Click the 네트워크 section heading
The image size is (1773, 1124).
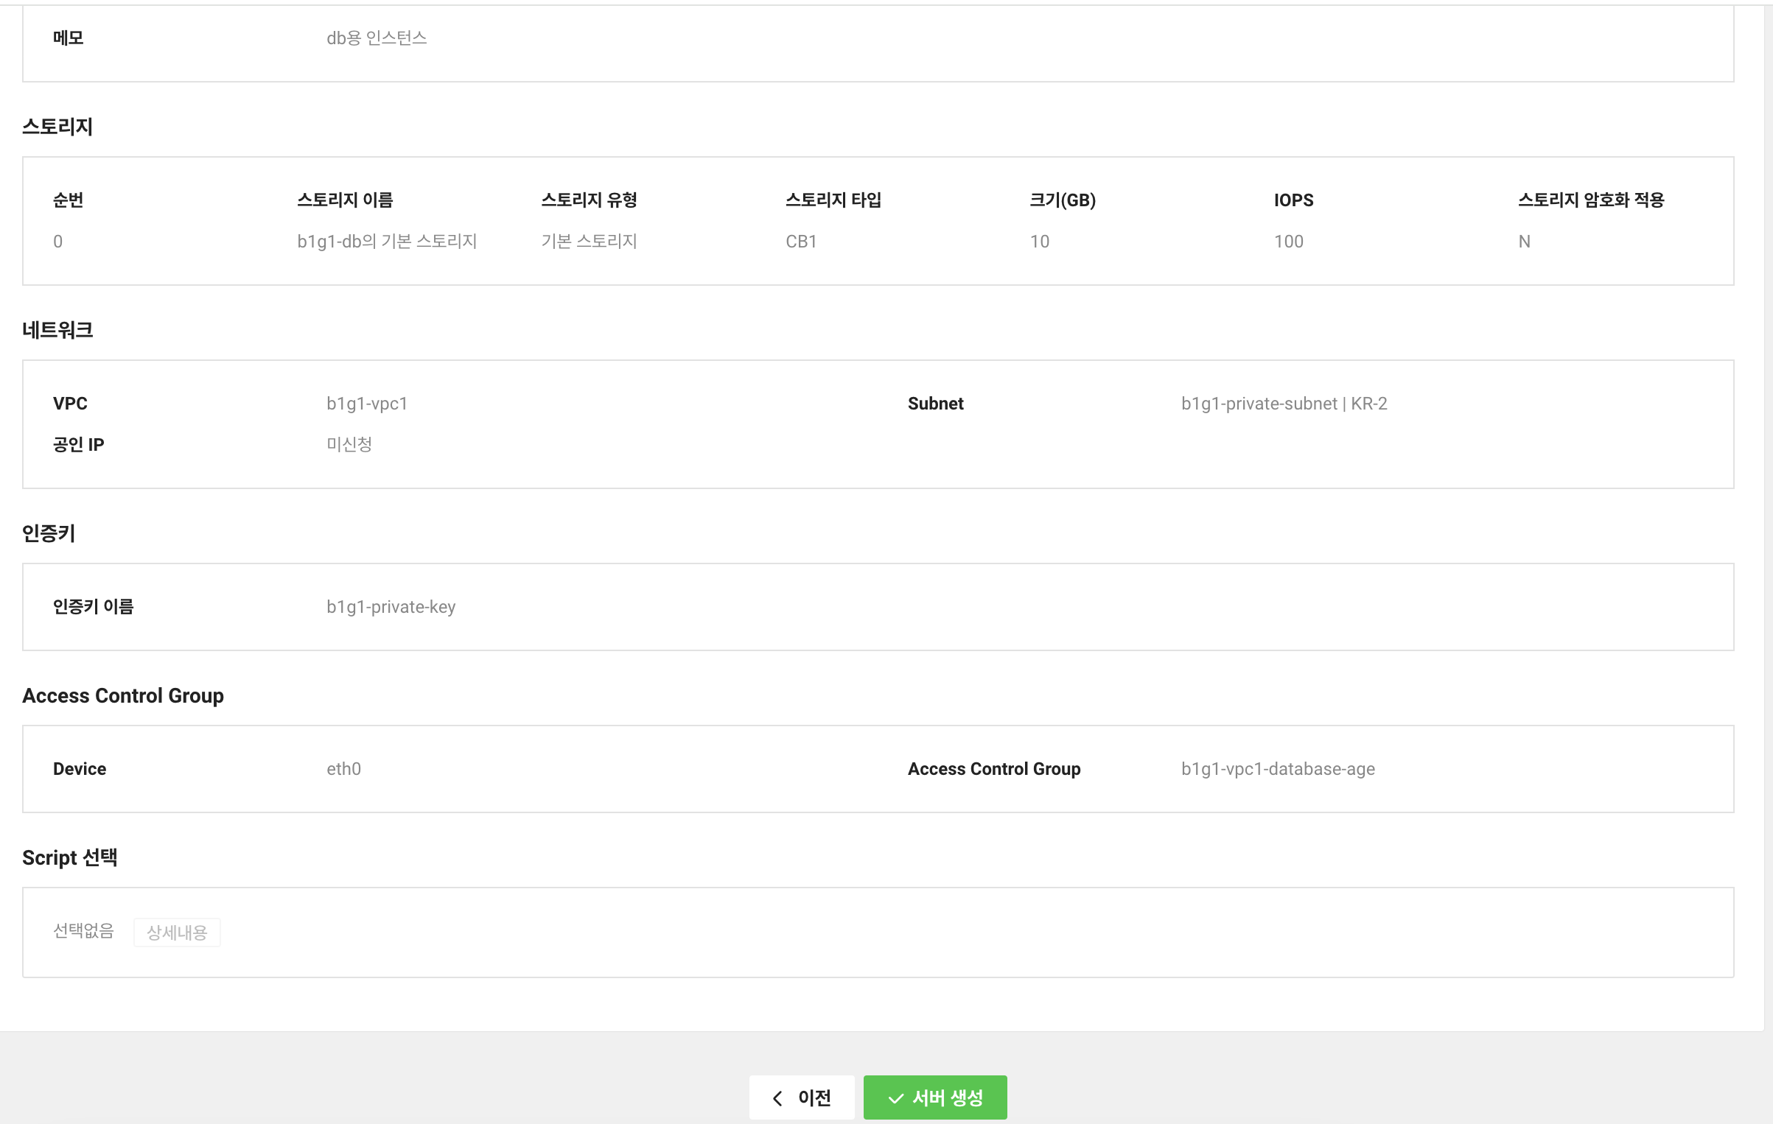57,330
